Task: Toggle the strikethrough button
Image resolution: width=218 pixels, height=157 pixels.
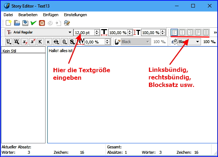Action: 56,42
